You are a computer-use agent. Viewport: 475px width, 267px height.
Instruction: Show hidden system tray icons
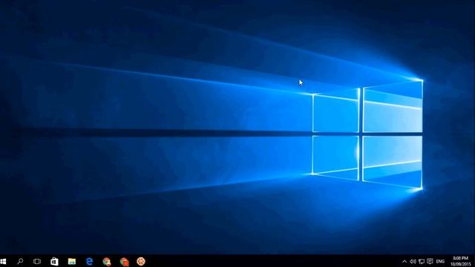(404, 262)
